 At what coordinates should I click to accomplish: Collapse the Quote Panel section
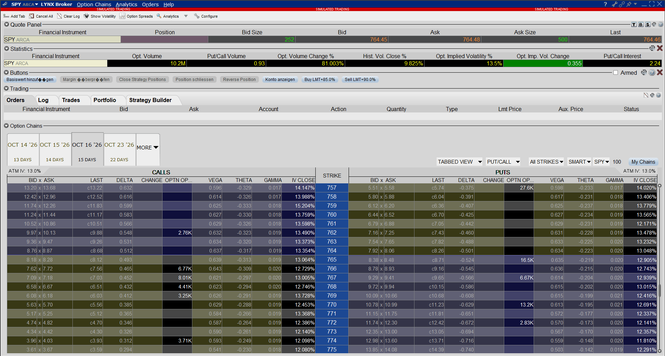[7, 25]
